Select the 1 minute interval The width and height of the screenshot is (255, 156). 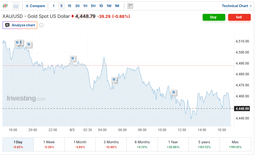click(53, 6)
